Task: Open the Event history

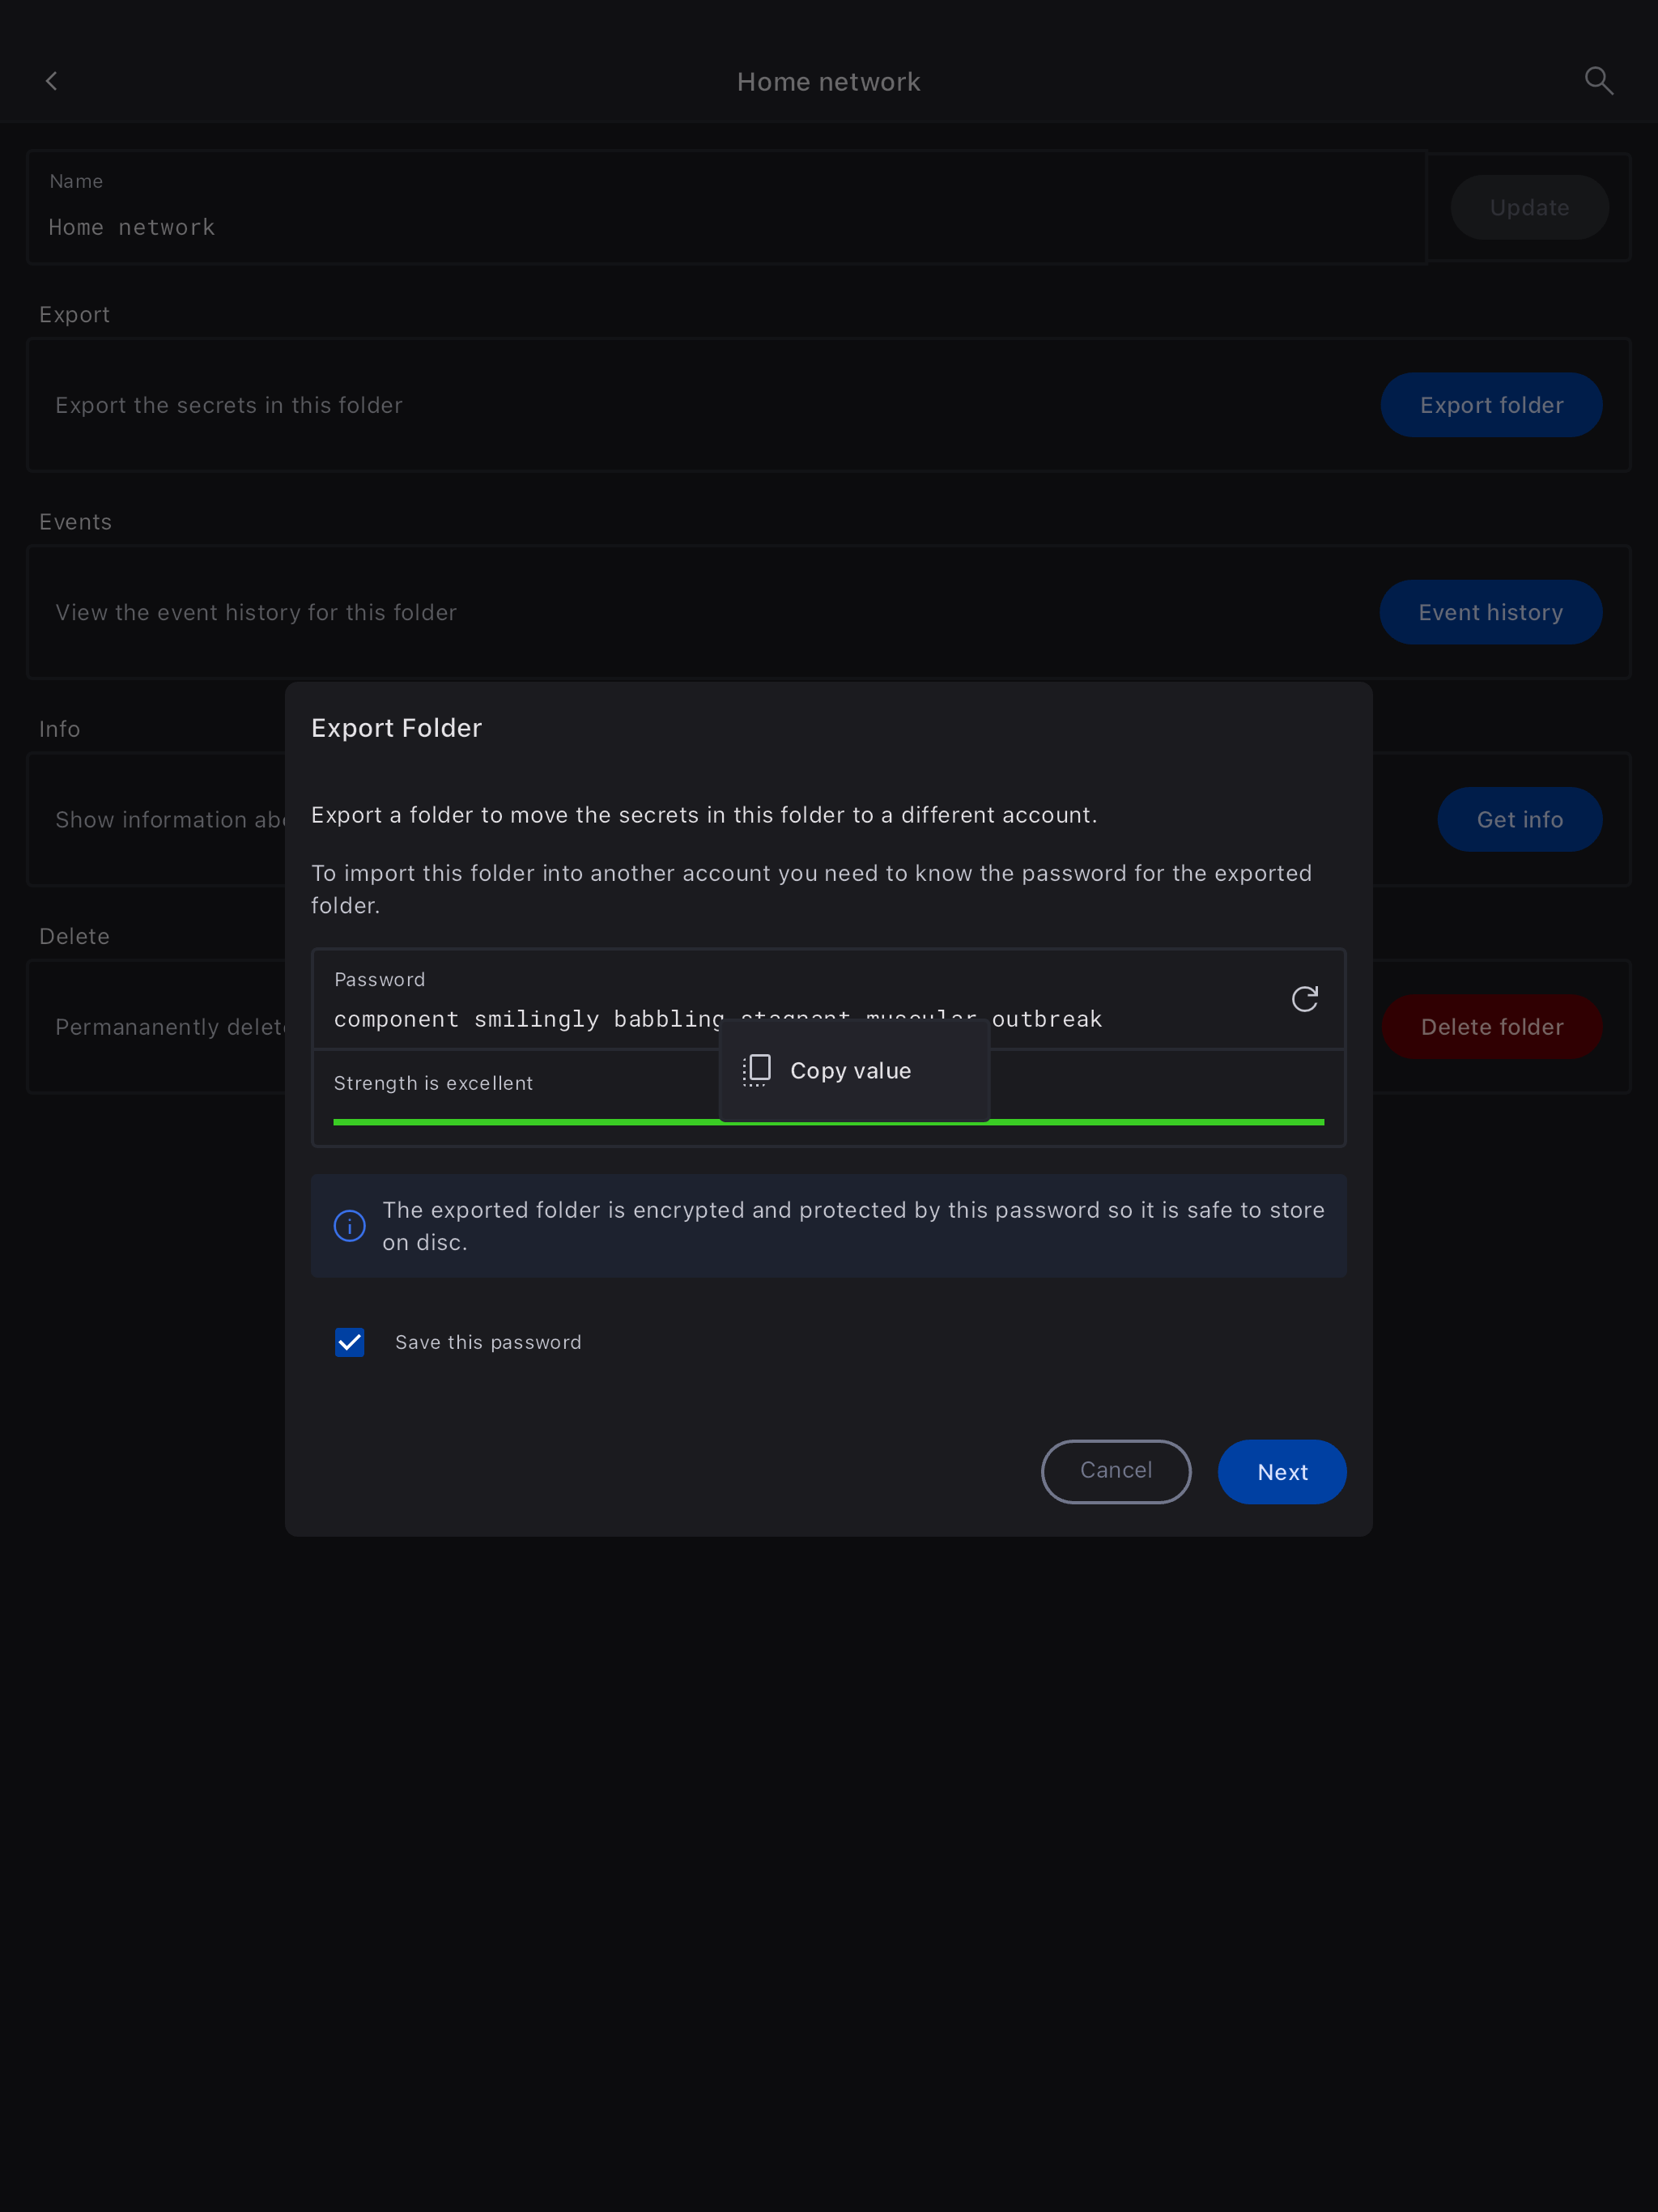Action: pyautogui.click(x=1490, y=612)
